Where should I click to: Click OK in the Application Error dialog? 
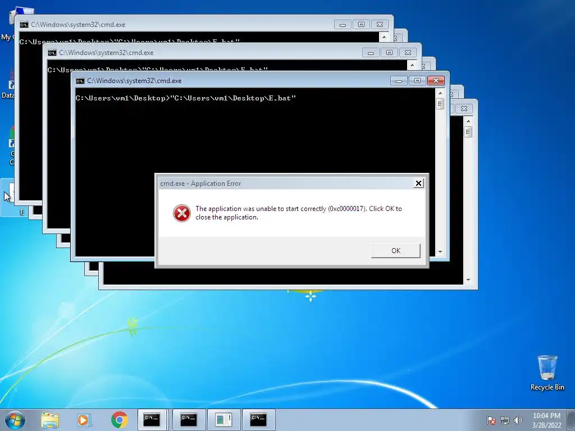pos(396,251)
